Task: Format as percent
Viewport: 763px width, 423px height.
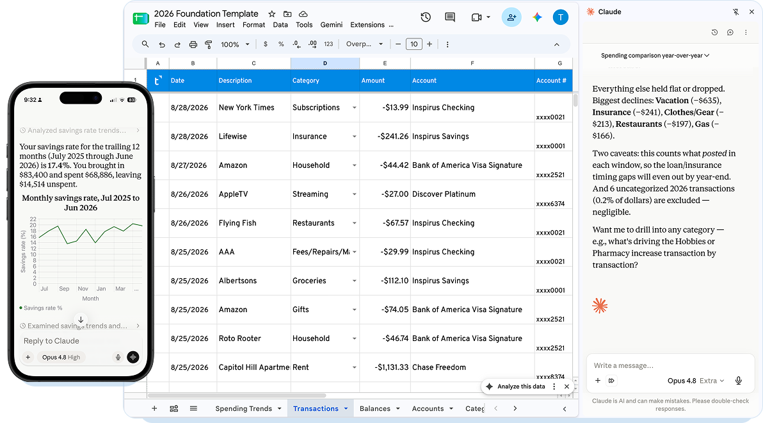Action: (281, 44)
